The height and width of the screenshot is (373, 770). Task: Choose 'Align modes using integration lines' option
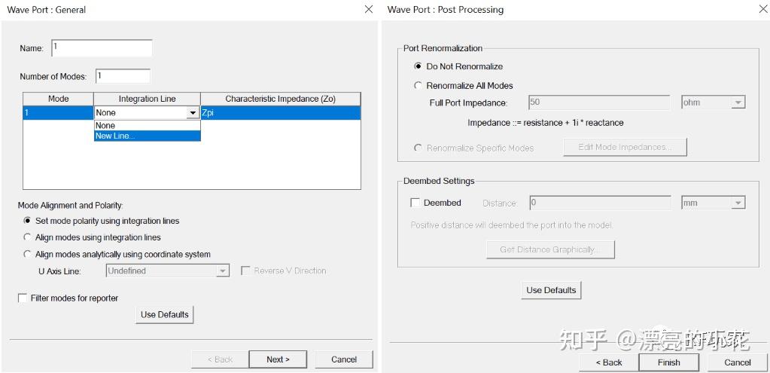28,237
